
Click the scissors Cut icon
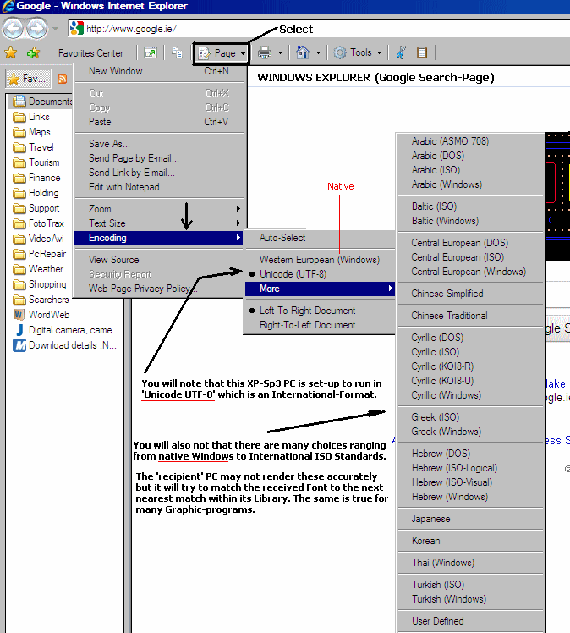point(401,52)
